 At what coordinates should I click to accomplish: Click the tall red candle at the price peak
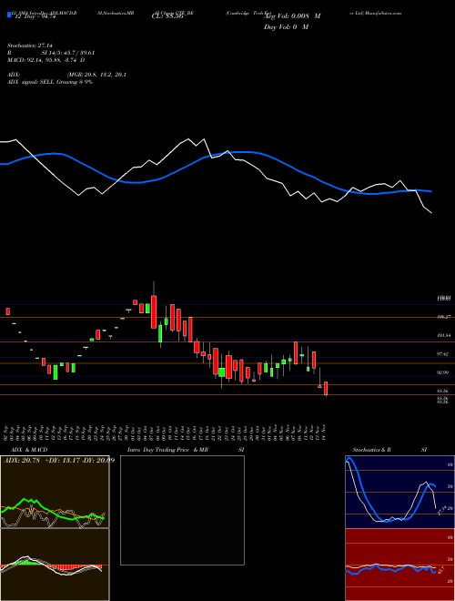tap(154, 311)
